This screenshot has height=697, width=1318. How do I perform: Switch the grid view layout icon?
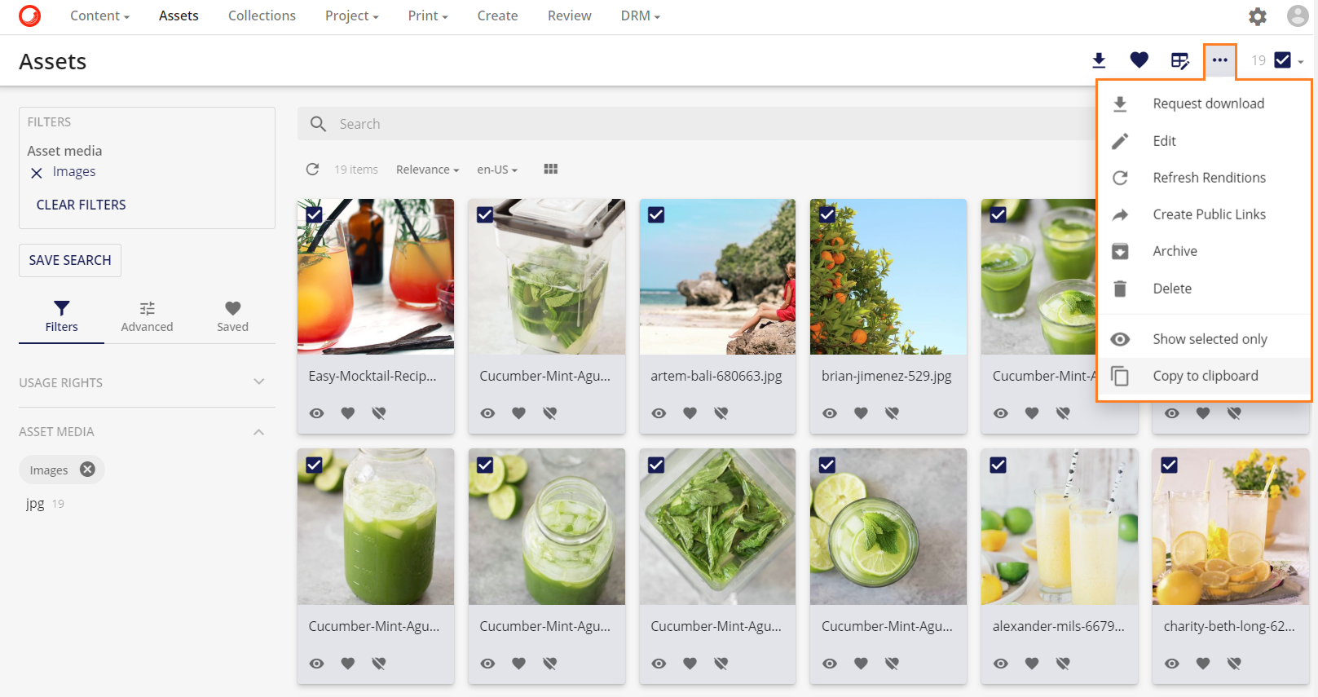(551, 169)
